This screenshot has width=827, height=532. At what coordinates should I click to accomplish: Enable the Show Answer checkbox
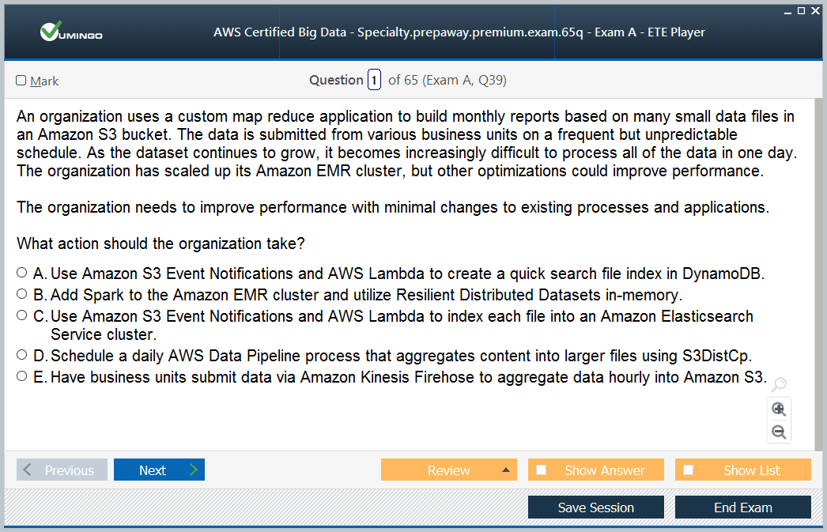click(x=542, y=470)
